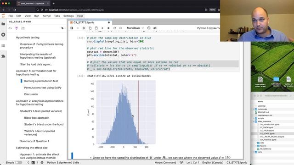Expand the data folder in Finder window

256,143
